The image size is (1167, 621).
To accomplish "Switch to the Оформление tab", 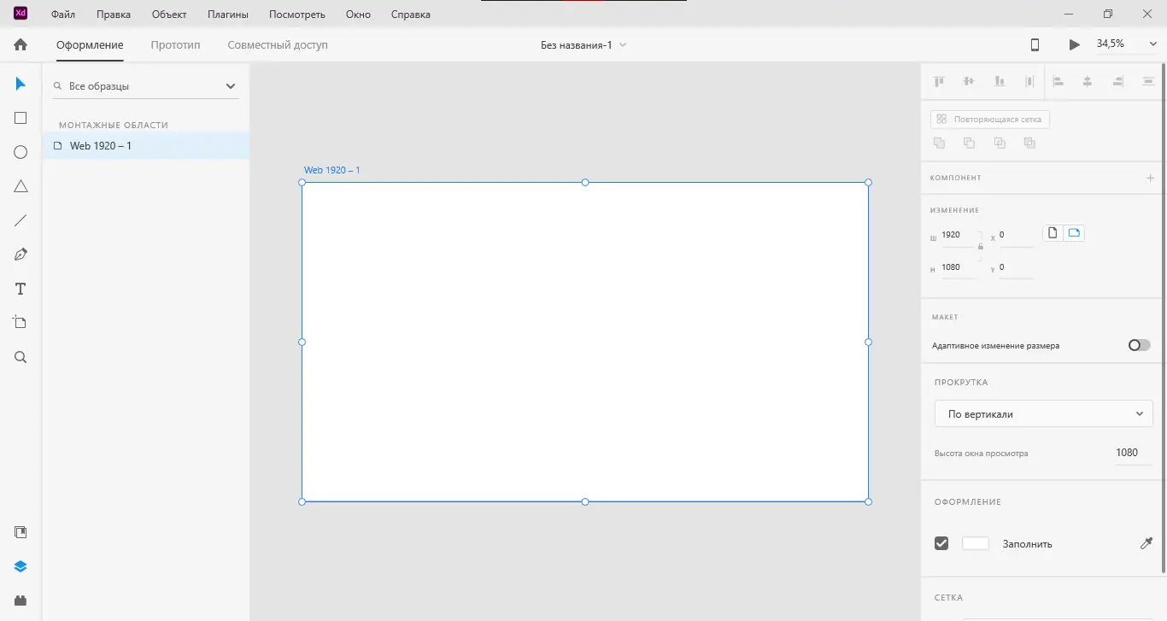I will click(90, 44).
